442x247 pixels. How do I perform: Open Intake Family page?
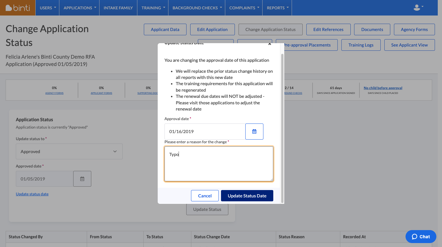pyautogui.click(x=118, y=8)
